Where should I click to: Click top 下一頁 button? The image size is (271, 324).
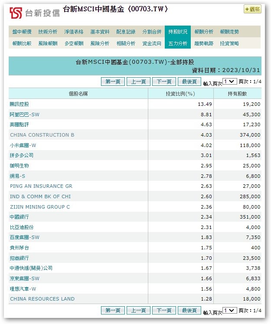164,82
